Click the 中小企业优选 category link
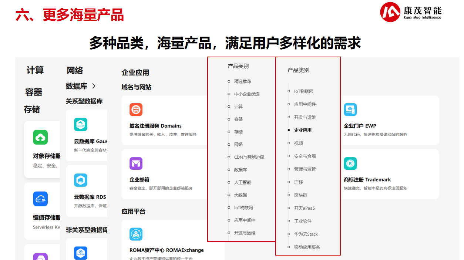The image size is (464, 260). click(246, 94)
